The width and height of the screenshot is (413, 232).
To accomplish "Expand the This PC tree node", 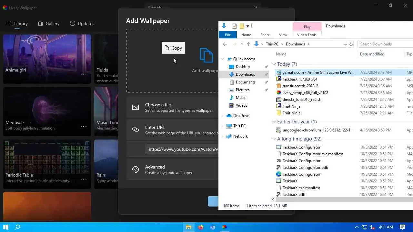I will pos(222,126).
